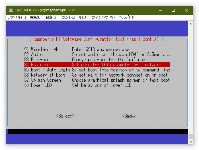This screenshot has width=199, height=150.
Task: Select the S7 Splash Screen entry
Action: tap(97, 80)
